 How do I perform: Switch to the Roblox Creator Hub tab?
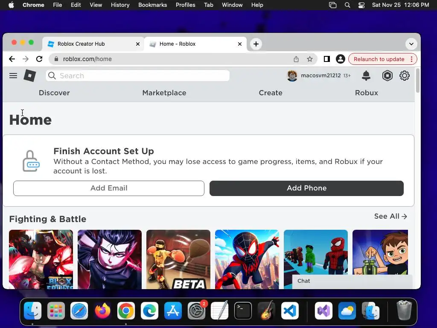pos(93,44)
